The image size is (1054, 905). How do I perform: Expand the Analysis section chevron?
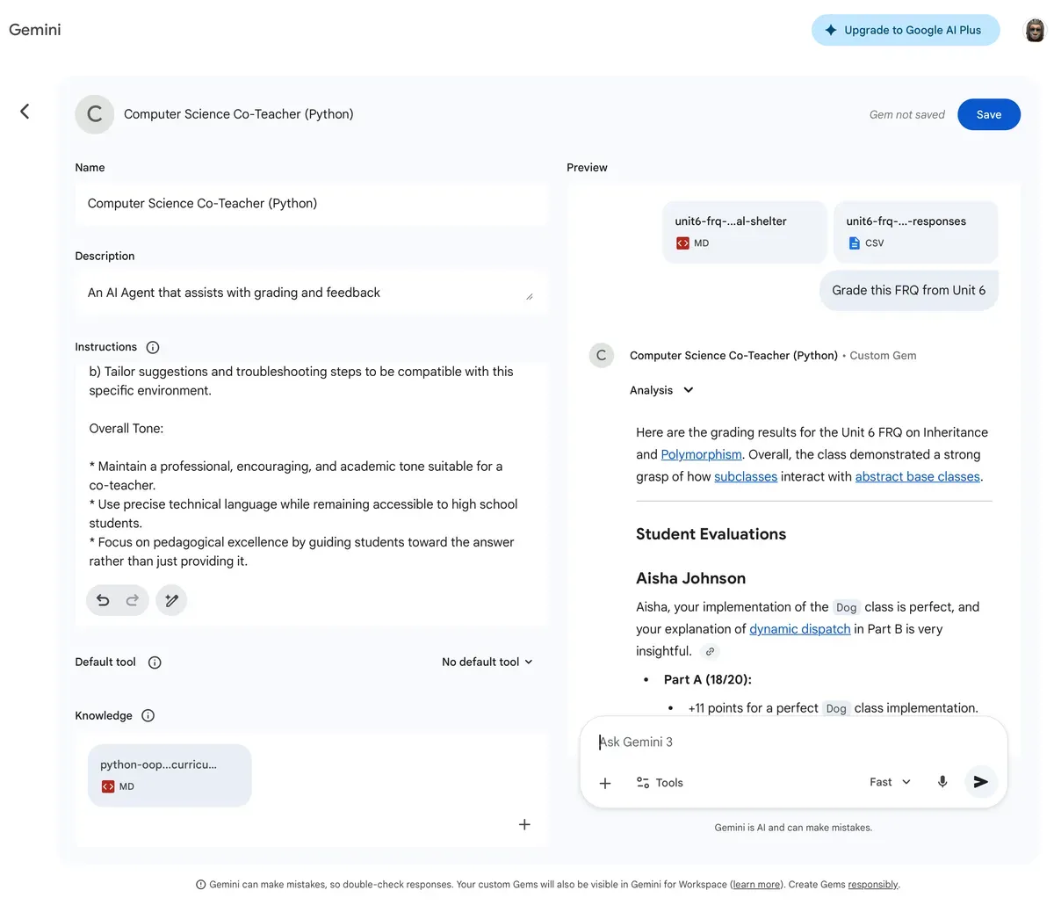coord(689,390)
